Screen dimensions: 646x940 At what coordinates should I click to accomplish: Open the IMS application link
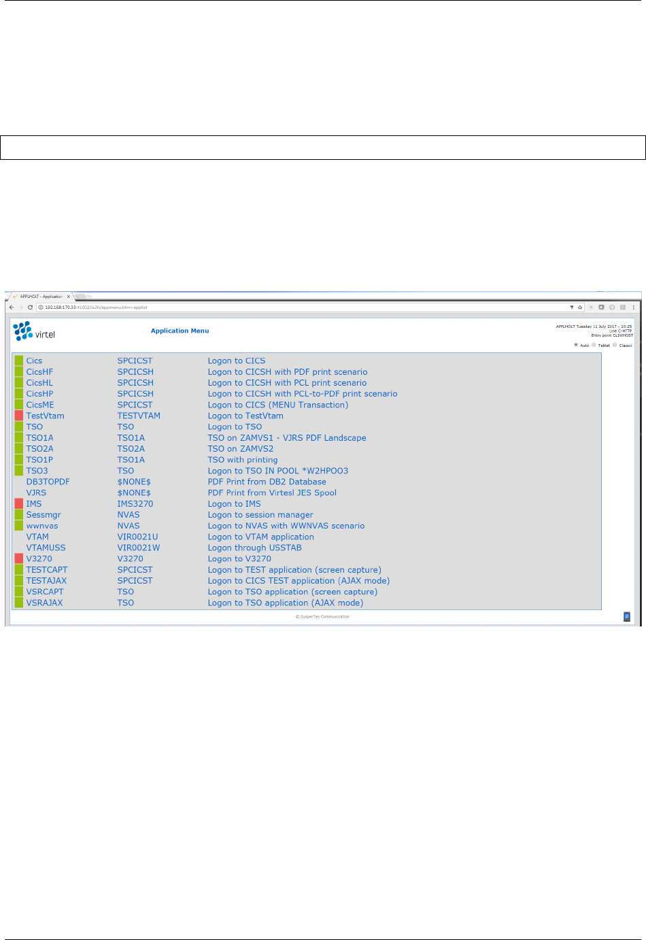click(34, 504)
